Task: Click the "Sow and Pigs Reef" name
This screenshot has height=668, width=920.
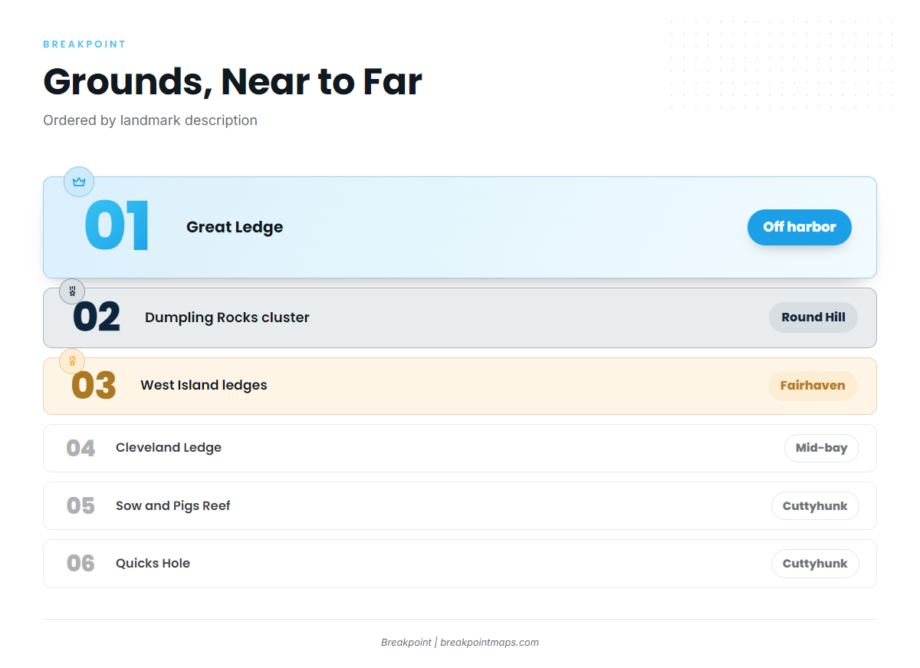Action: (x=173, y=506)
